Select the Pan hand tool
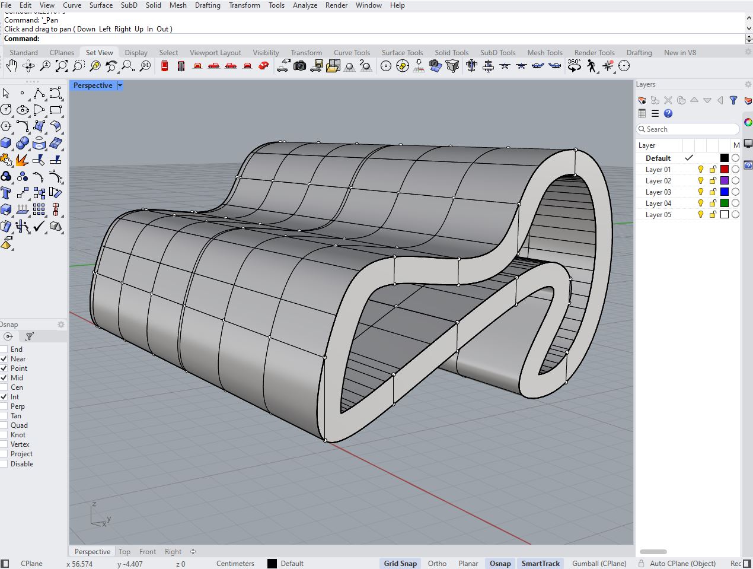The width and height of the screenshot is (753, 569). (x=11, y=66)
